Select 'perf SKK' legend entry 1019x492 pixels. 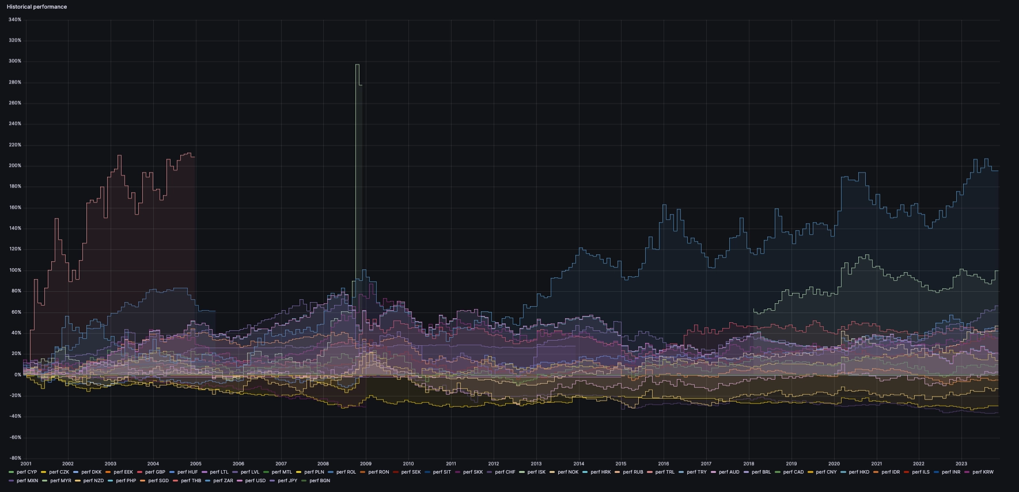click(x=473, y=472)
